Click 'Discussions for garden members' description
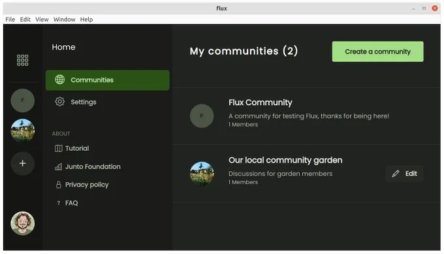 pos(280,174)
